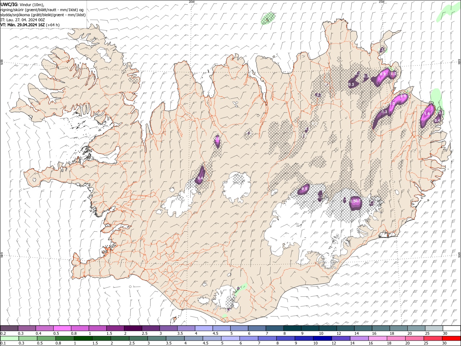The image size is (461, 346).
Task: Select the bright magenta-pink snow scale swatch
Action: coord(62,328)
